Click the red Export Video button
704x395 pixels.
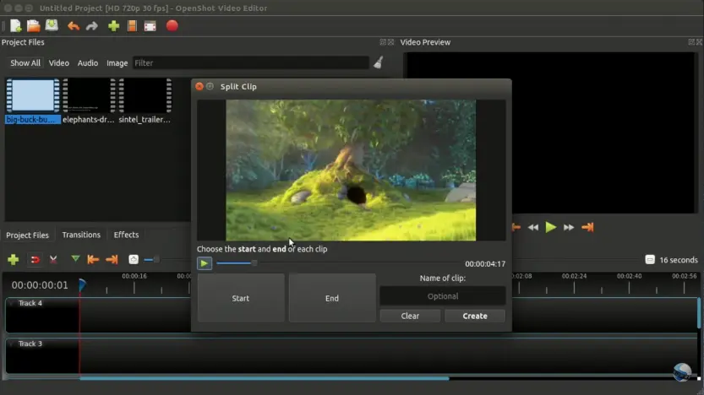point(172,25)
